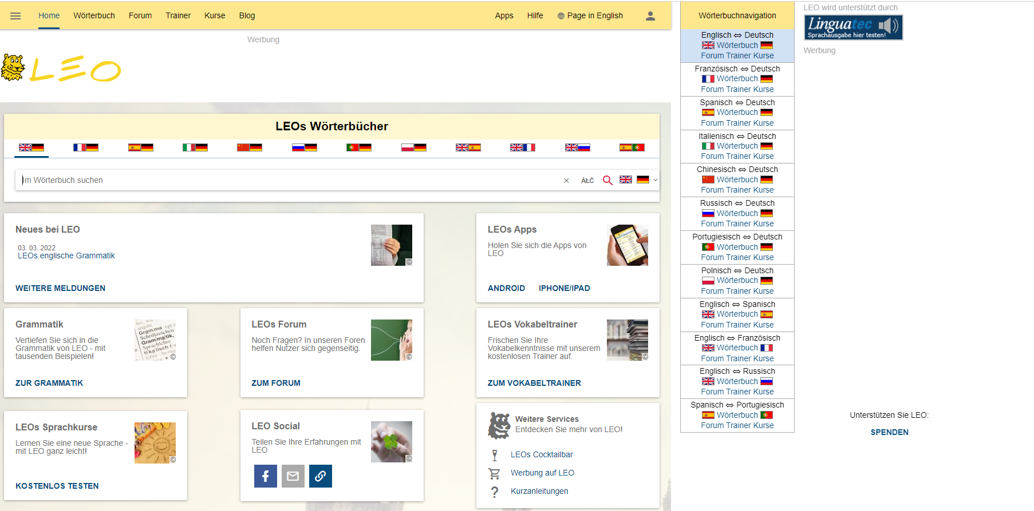Click the LEOs Cocktailbar glass icon

tap(495, 455)
